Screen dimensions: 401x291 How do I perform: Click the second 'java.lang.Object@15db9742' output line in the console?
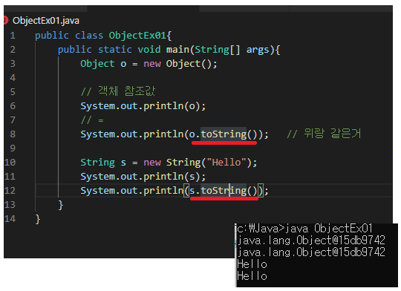click(311, 252)
